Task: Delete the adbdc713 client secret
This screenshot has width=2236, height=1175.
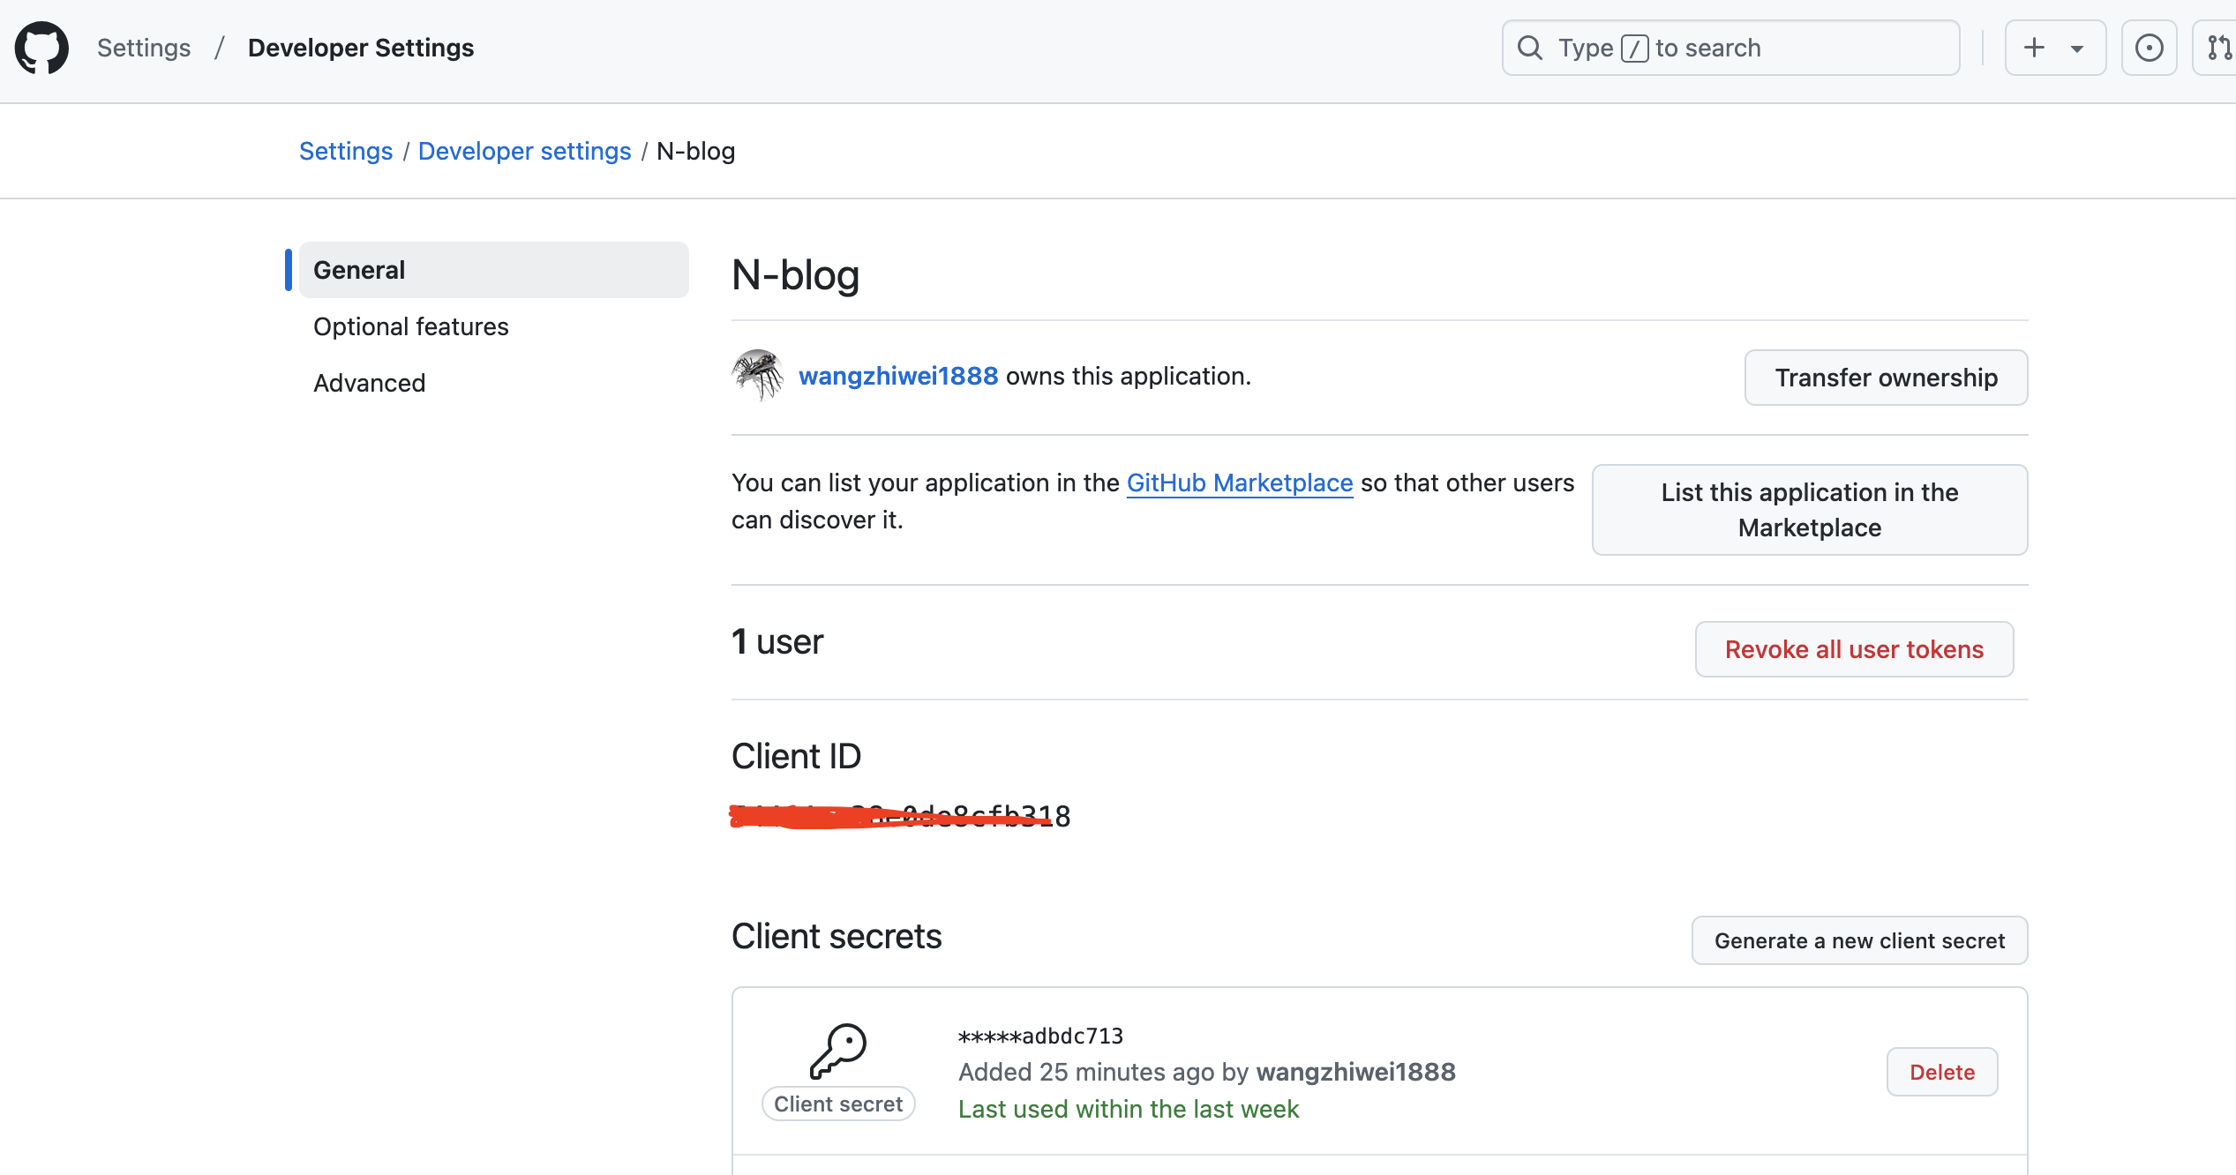Action: 1941,1072
